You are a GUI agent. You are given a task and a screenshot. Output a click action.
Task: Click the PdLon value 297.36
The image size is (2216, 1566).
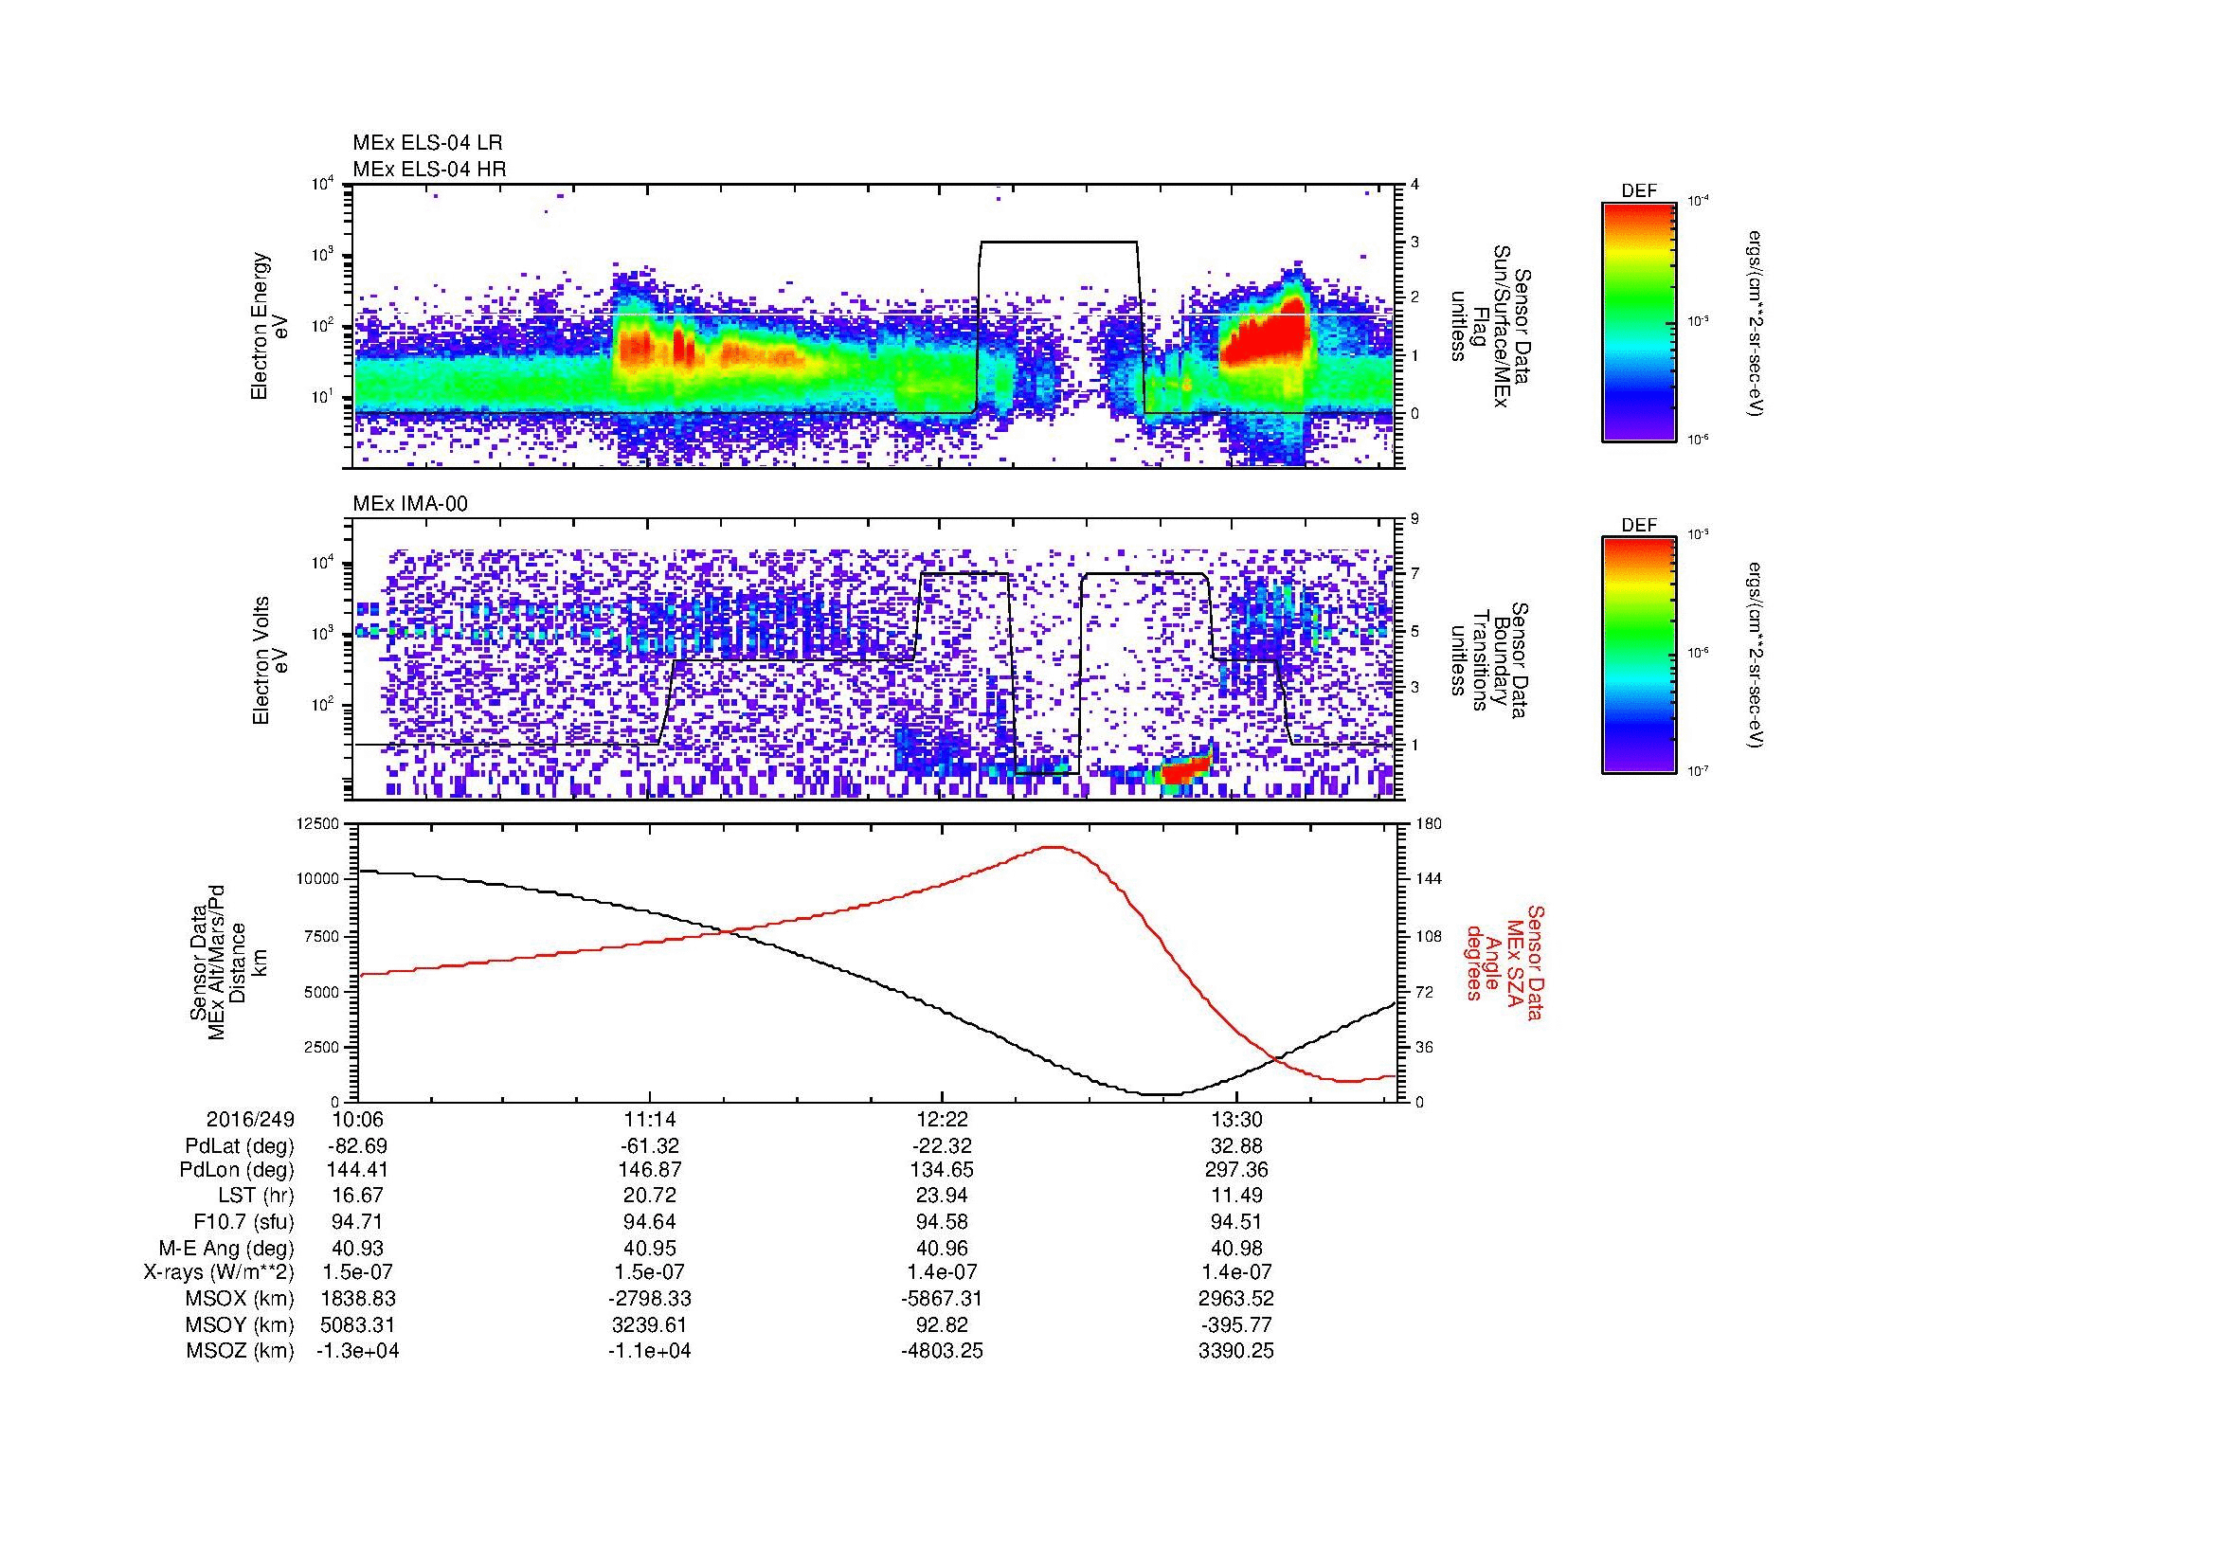coord(1235,1170)
